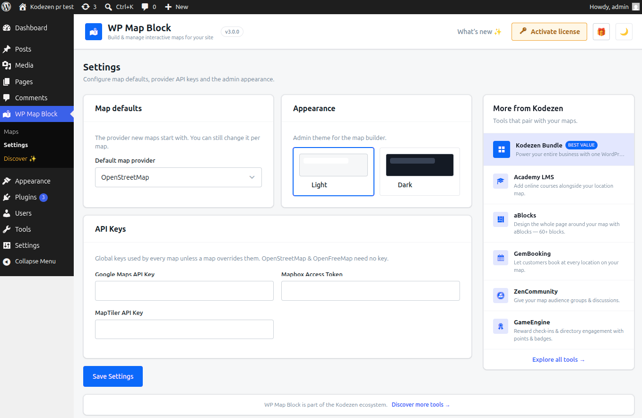Open the Howdy, admin account link

tap(614, 7)
